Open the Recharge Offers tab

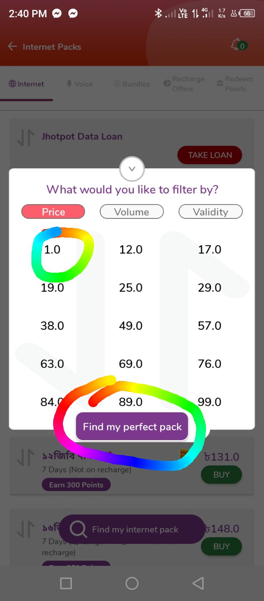click(184, 84)
